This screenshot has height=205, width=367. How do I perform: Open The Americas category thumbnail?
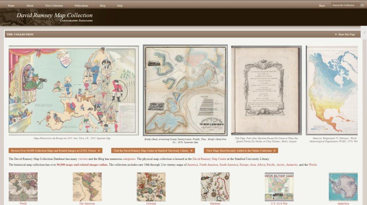[87, 187]
